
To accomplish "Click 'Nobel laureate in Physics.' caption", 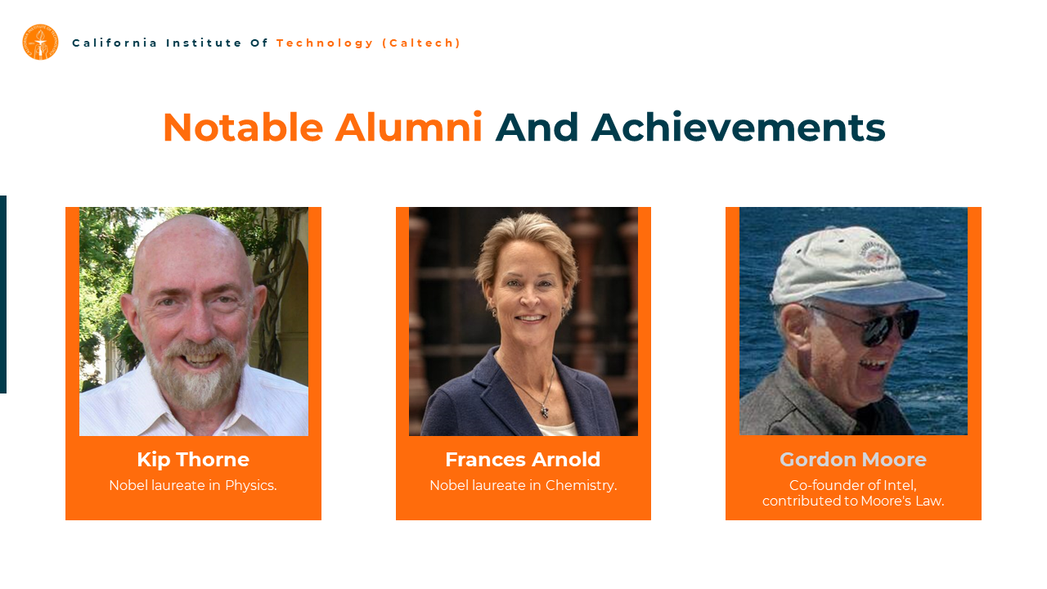I will (x=193, y=485).
